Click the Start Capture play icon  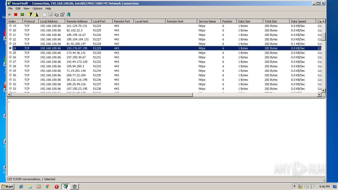coord(10,15)
